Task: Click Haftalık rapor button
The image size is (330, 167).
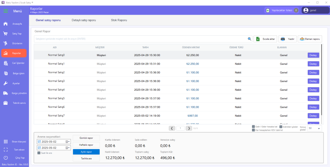Action: [x=86, y=145]
